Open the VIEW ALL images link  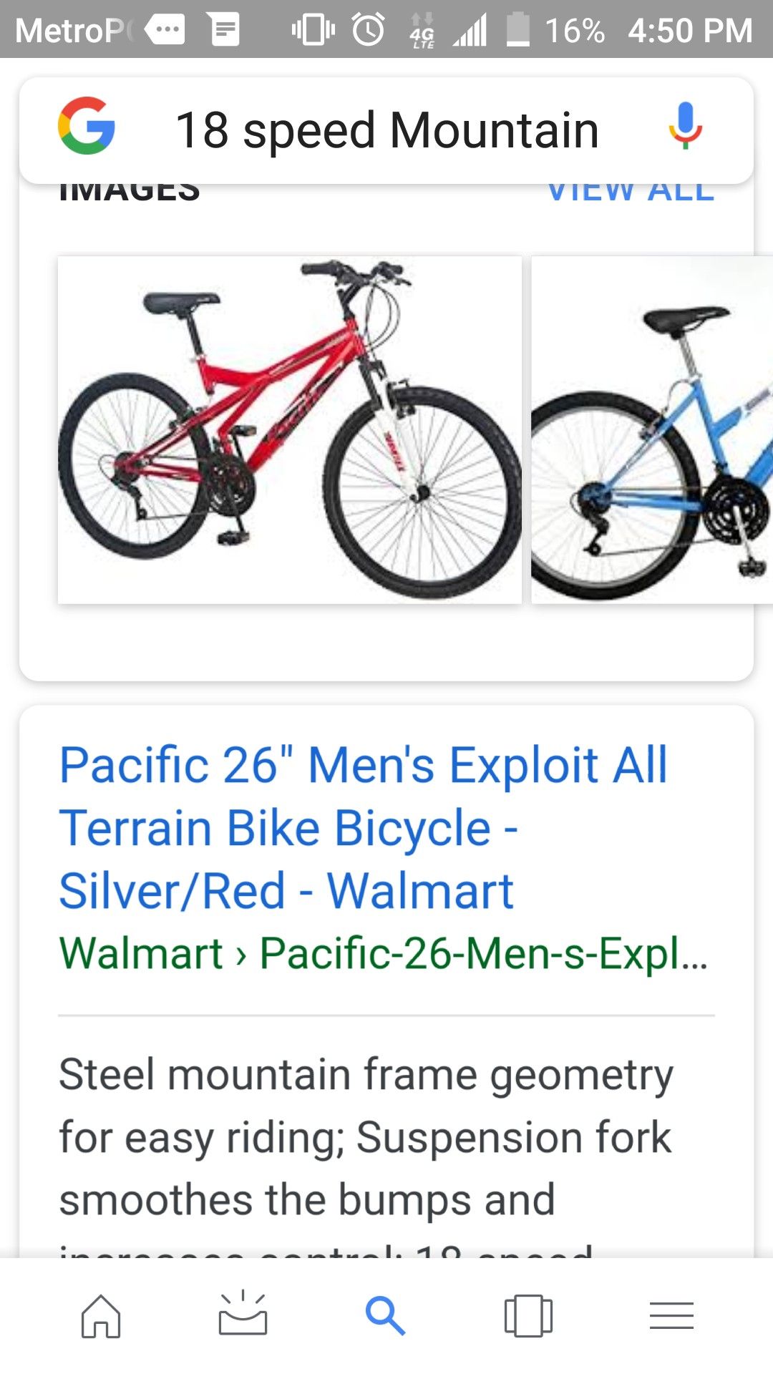tap(631, 190)
